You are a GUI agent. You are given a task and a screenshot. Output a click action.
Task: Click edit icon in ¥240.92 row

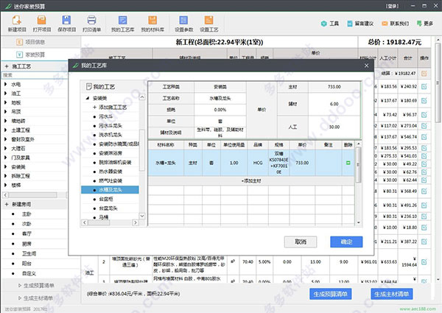coord(424,86)
